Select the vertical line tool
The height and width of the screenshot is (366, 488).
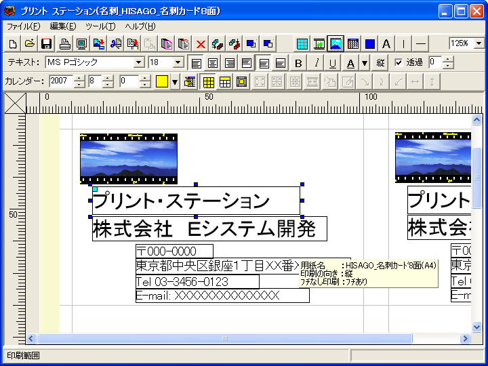(x=403, y=44)
